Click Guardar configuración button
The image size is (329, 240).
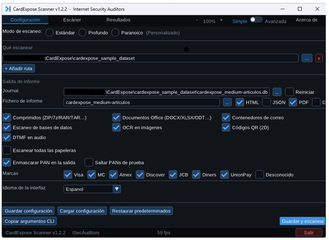point(29,211)
